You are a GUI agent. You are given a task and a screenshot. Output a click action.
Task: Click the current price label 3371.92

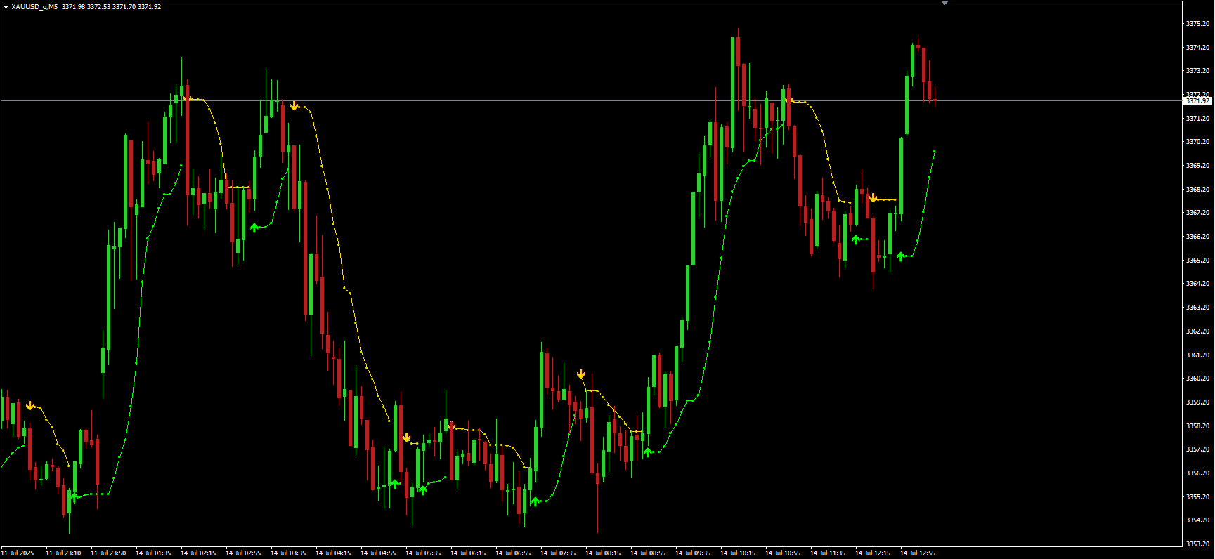point(1197,101)
